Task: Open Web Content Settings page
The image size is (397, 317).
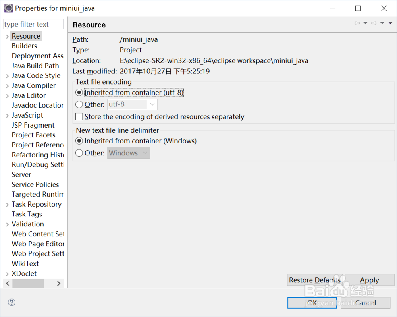Action: pos(37,234)
